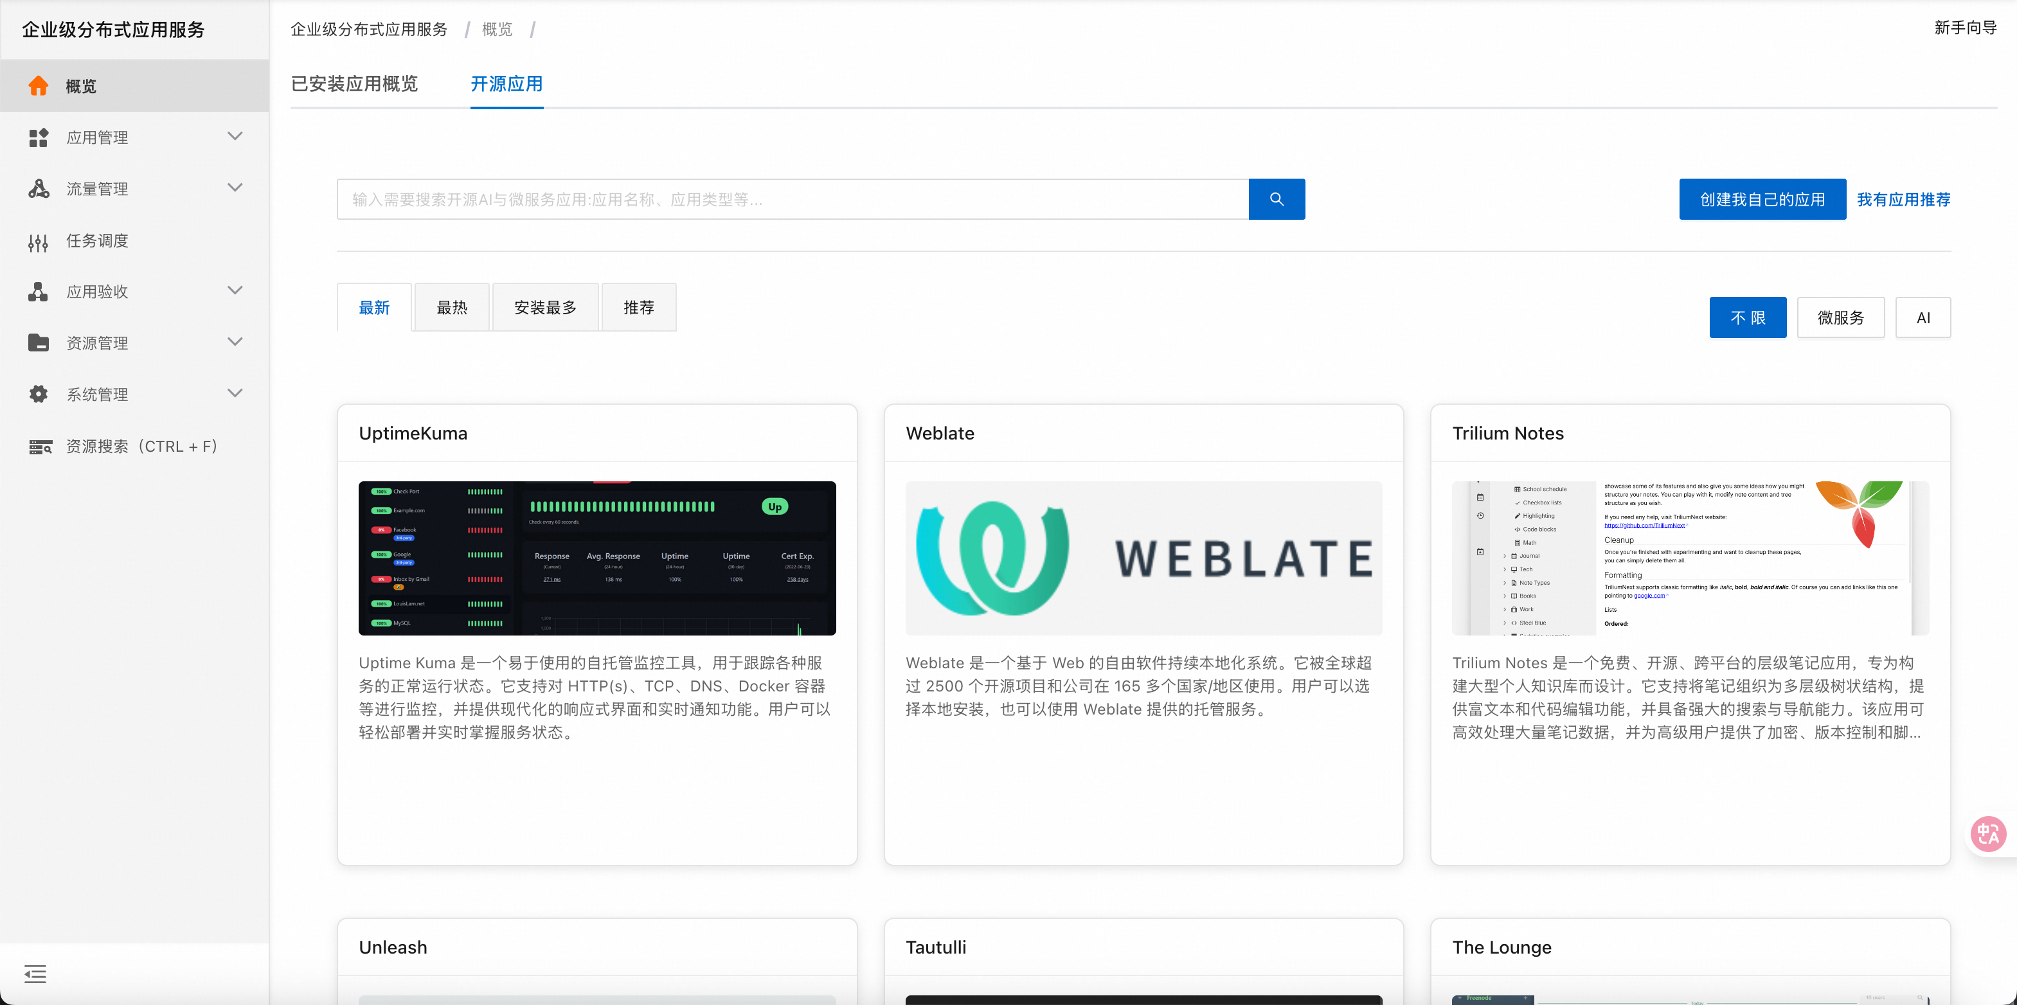
Task: Switch to the 已安装应用概览 tab
Action: pyautogui.click(x=354, y=85)
